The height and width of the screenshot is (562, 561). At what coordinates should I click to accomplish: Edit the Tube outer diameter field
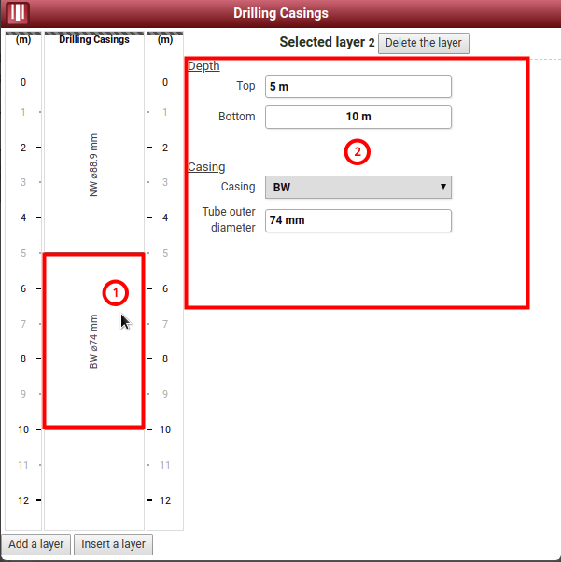click(x=358, y=221)
